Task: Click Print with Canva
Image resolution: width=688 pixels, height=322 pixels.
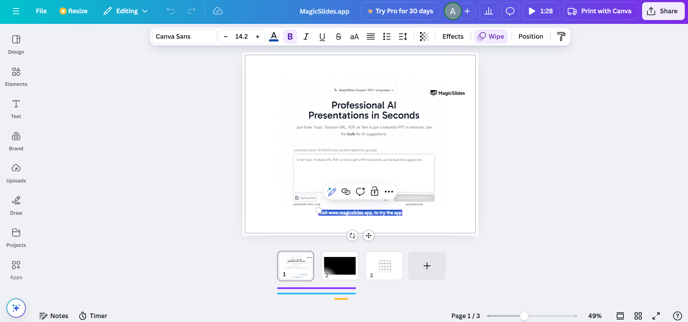Action: pos(601,11)
